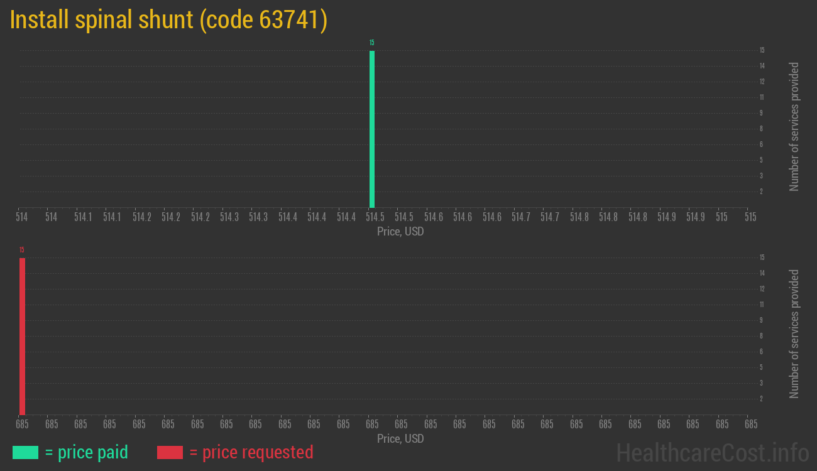Click the red chart's "Number of services provided" label
Viewport: 817px width, 471px height.
[794, 334]
